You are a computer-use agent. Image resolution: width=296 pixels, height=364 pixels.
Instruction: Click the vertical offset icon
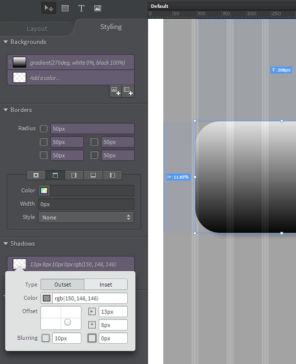92,325
